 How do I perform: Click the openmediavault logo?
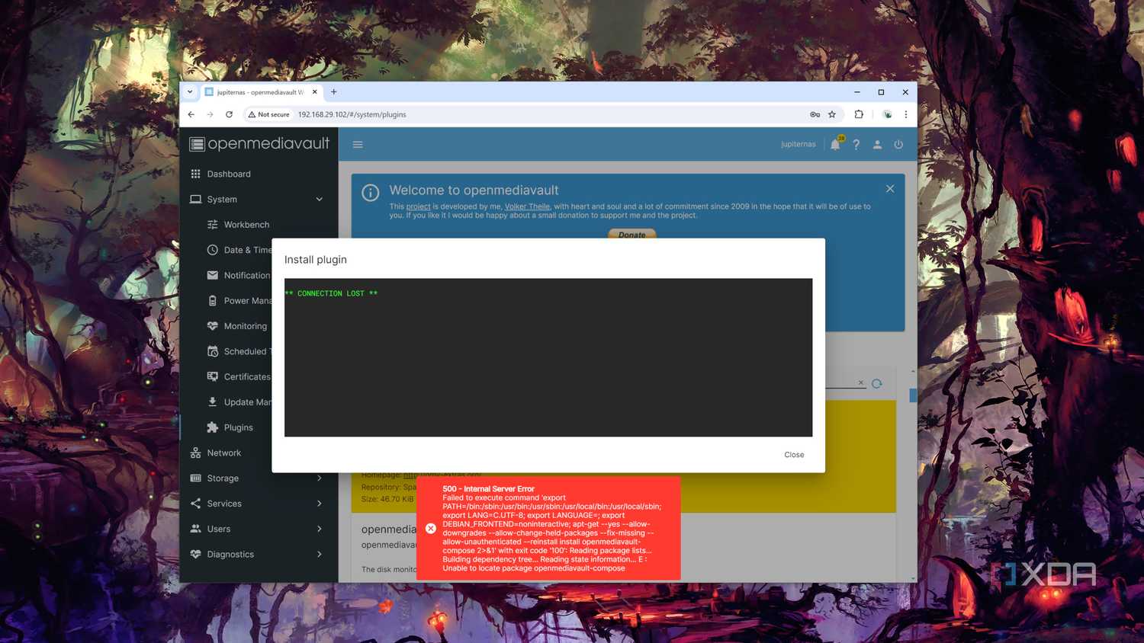[259, 143]
